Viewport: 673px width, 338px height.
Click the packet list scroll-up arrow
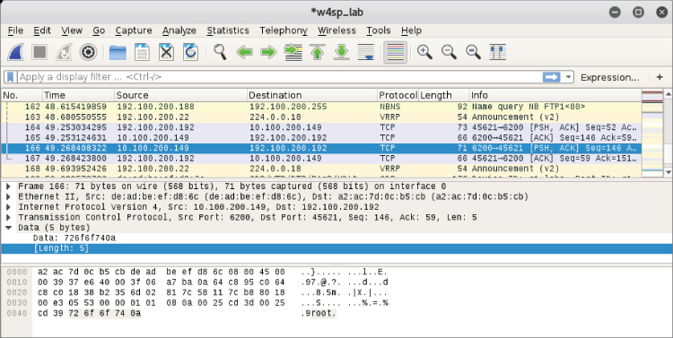(x=668, y=93)
